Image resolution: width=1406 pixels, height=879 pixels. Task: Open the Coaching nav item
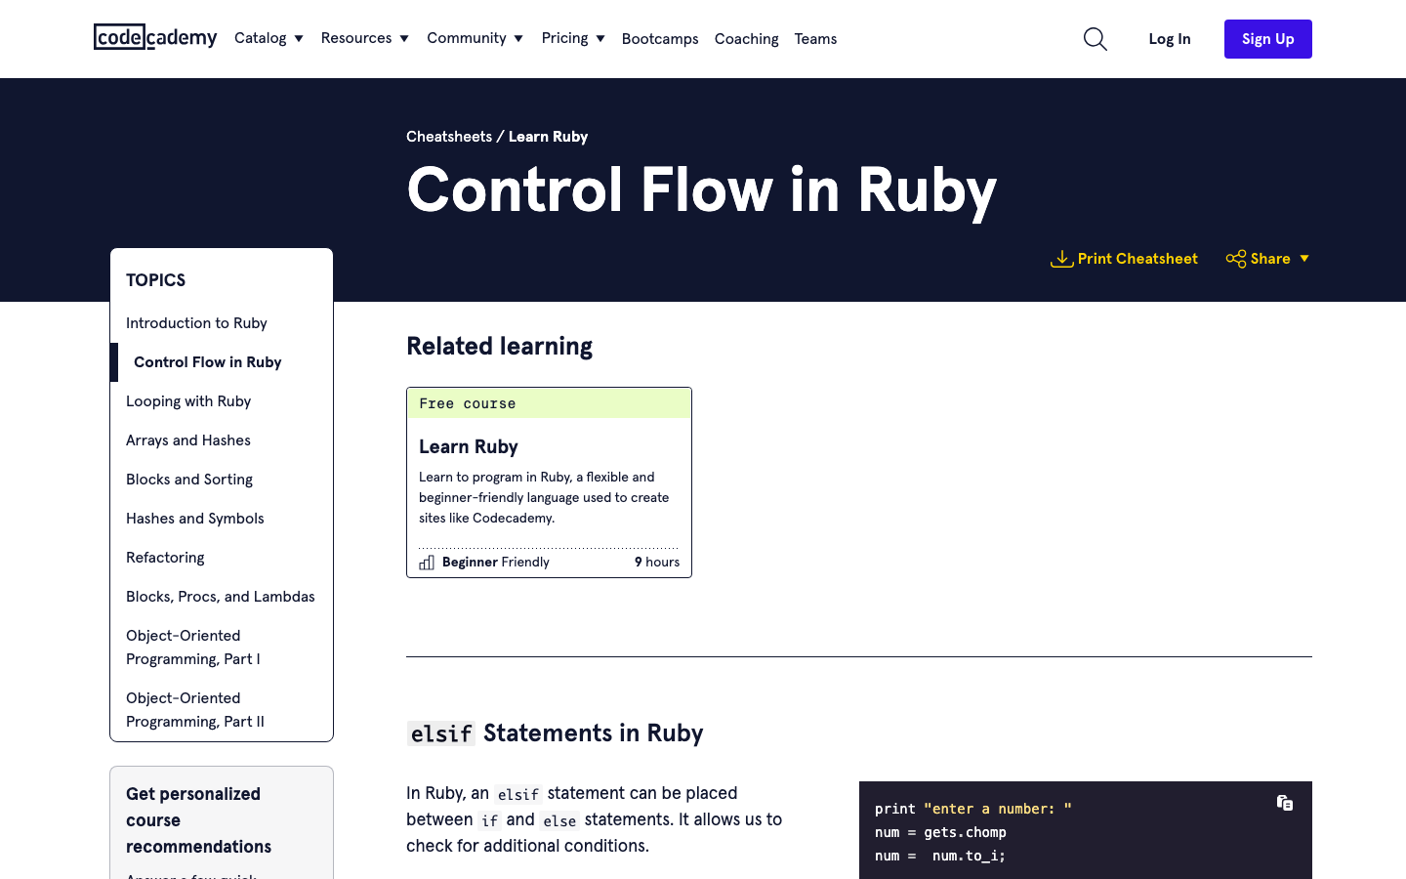point(747,39)
